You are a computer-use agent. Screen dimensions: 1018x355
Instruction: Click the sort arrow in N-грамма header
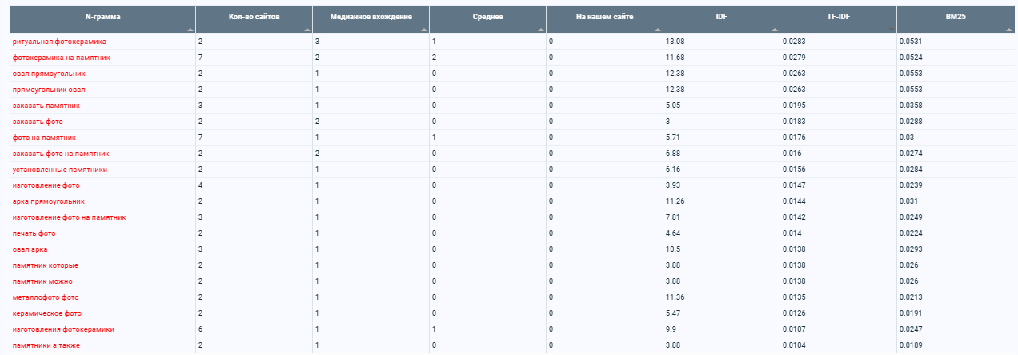[x=190, y=29]
